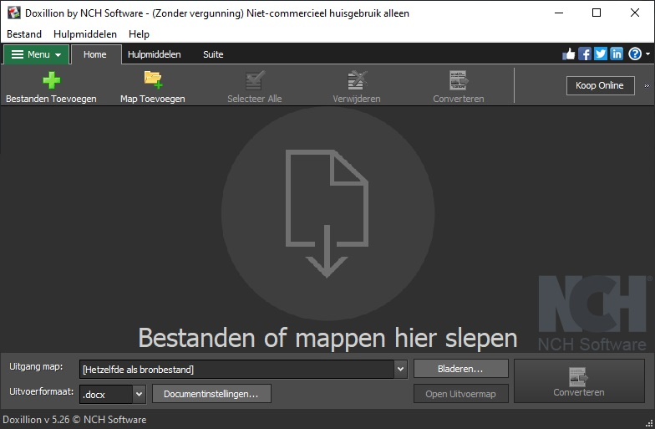Expand the Uitvoerformaat .docx dropdown arrow
The image size is (655, 429).
pos(139,395)
